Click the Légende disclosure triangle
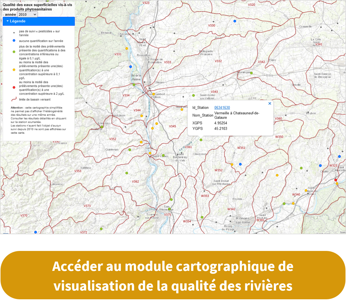The width and height of the screenshot is (346, 303). click(8, 21)
